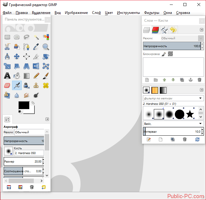Open the Инструменты menu
The image size is (206, 200).
click(128, 13)
